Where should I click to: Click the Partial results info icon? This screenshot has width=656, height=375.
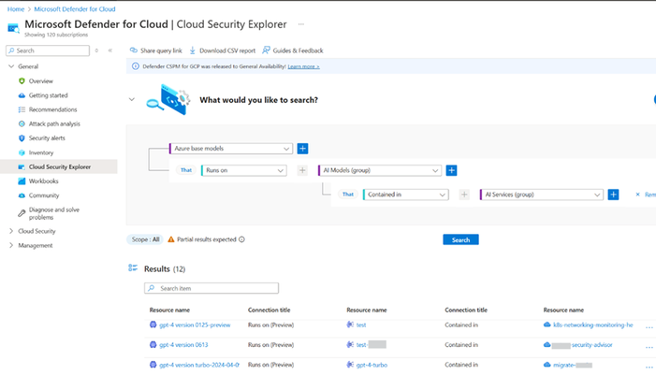pos(241,239)
